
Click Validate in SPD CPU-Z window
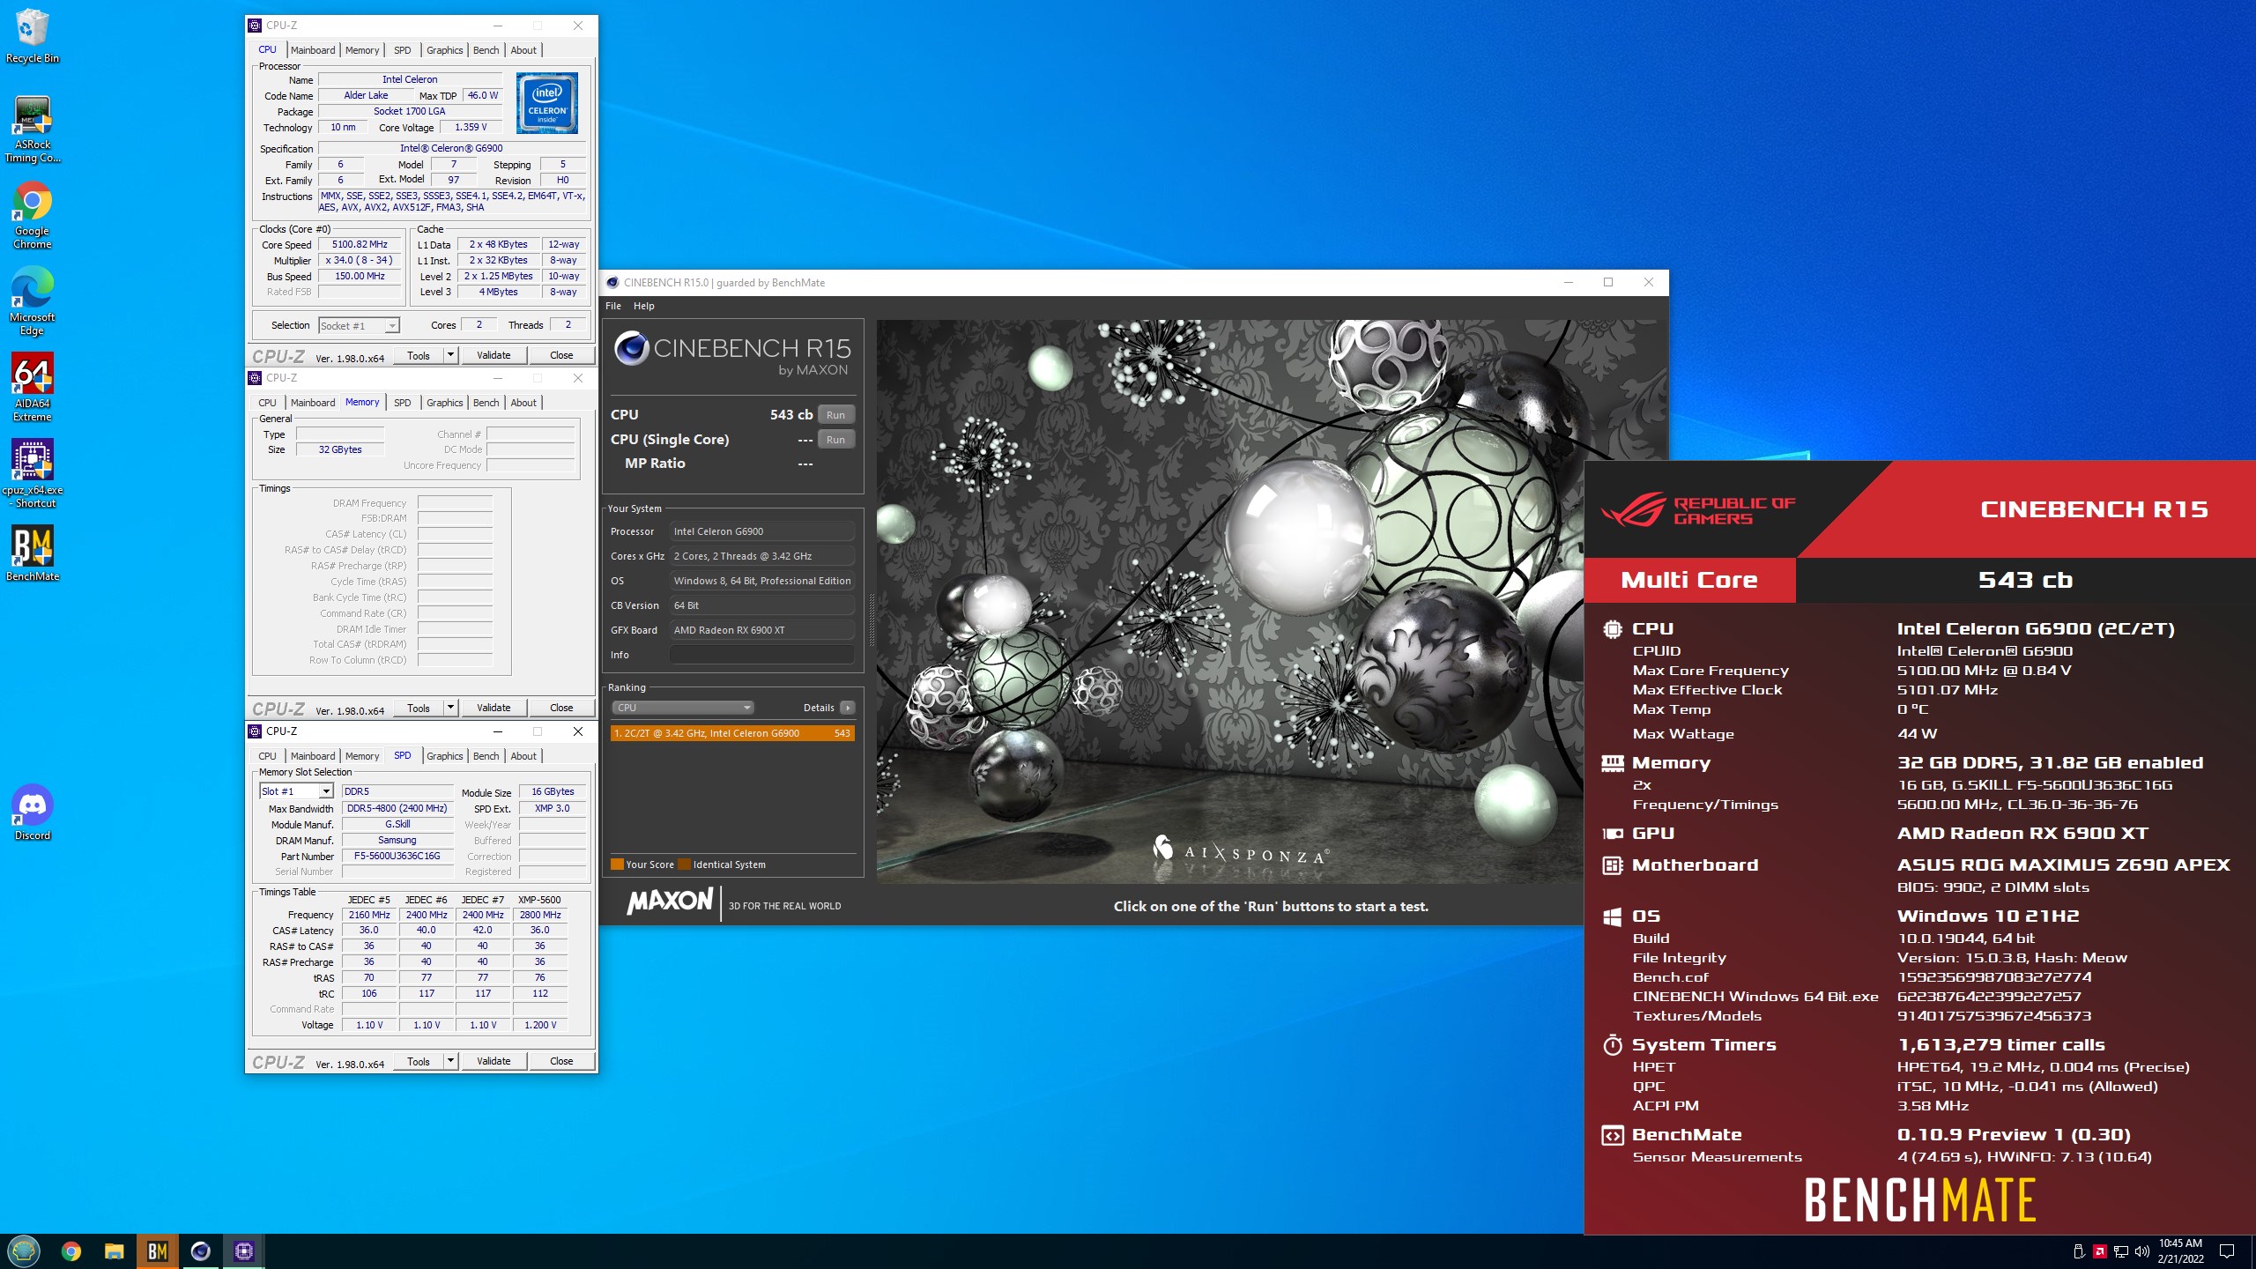click(493, 1061)
